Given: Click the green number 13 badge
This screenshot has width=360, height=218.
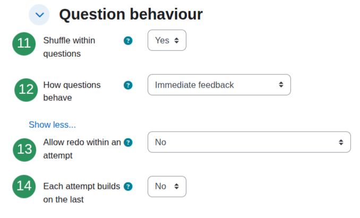Looking at the screenshot, I should click(x=24, y=150).
